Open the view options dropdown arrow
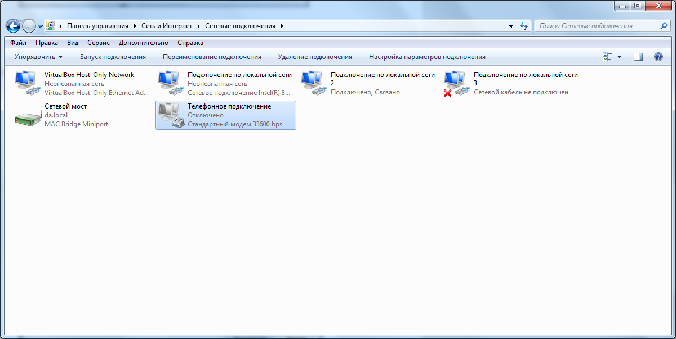This screenshot has width=676, height=339. pos(619,57)
